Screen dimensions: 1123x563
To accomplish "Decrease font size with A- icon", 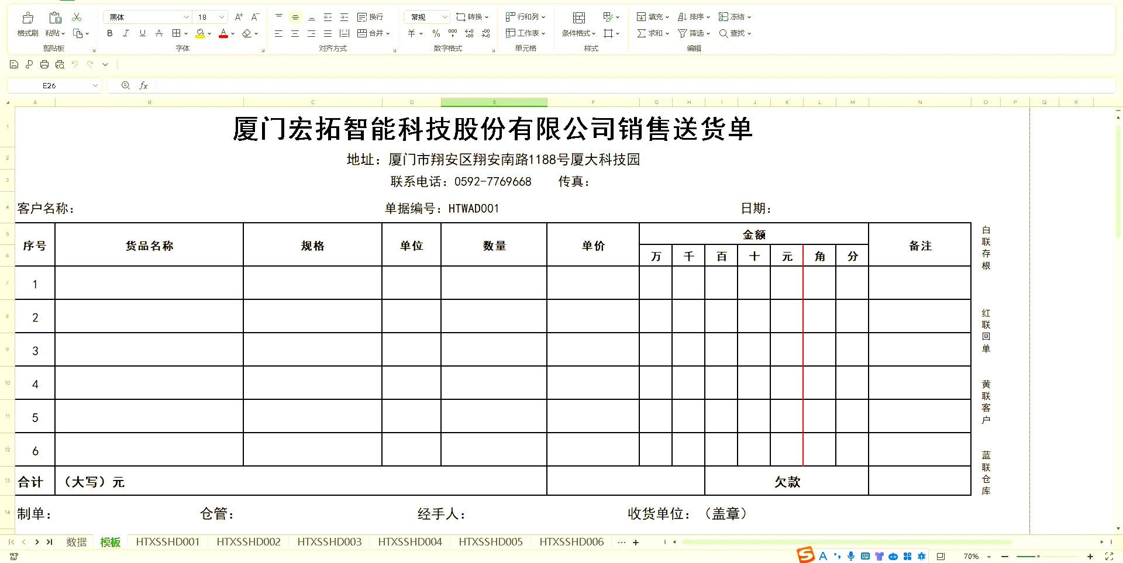I will (255, 17).
